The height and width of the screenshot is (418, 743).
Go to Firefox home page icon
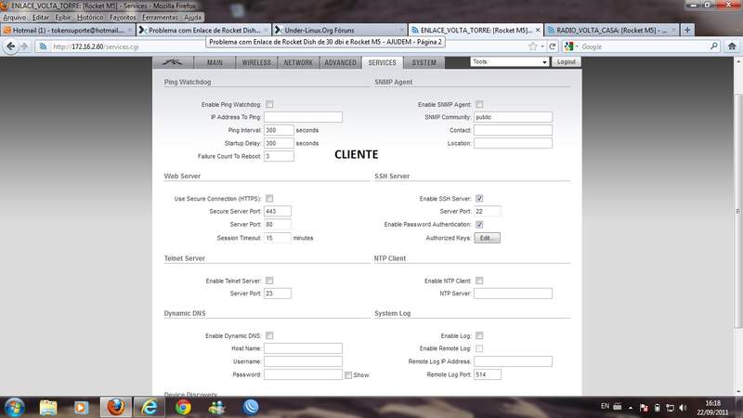click(732, 46)
